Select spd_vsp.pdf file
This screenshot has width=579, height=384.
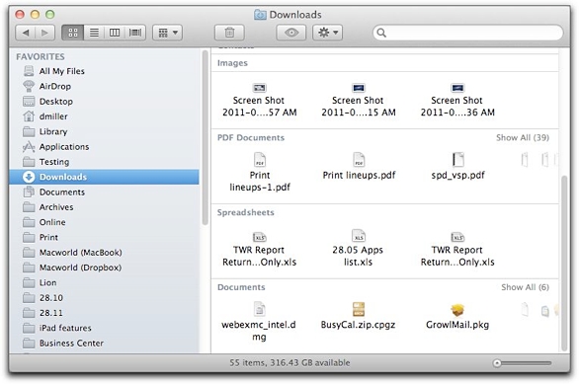click(x=457, y=166)
